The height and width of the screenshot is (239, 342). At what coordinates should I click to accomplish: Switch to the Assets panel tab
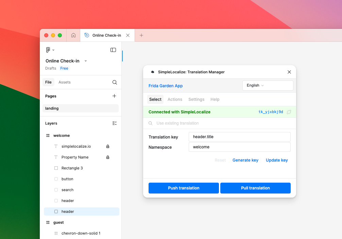65,82
